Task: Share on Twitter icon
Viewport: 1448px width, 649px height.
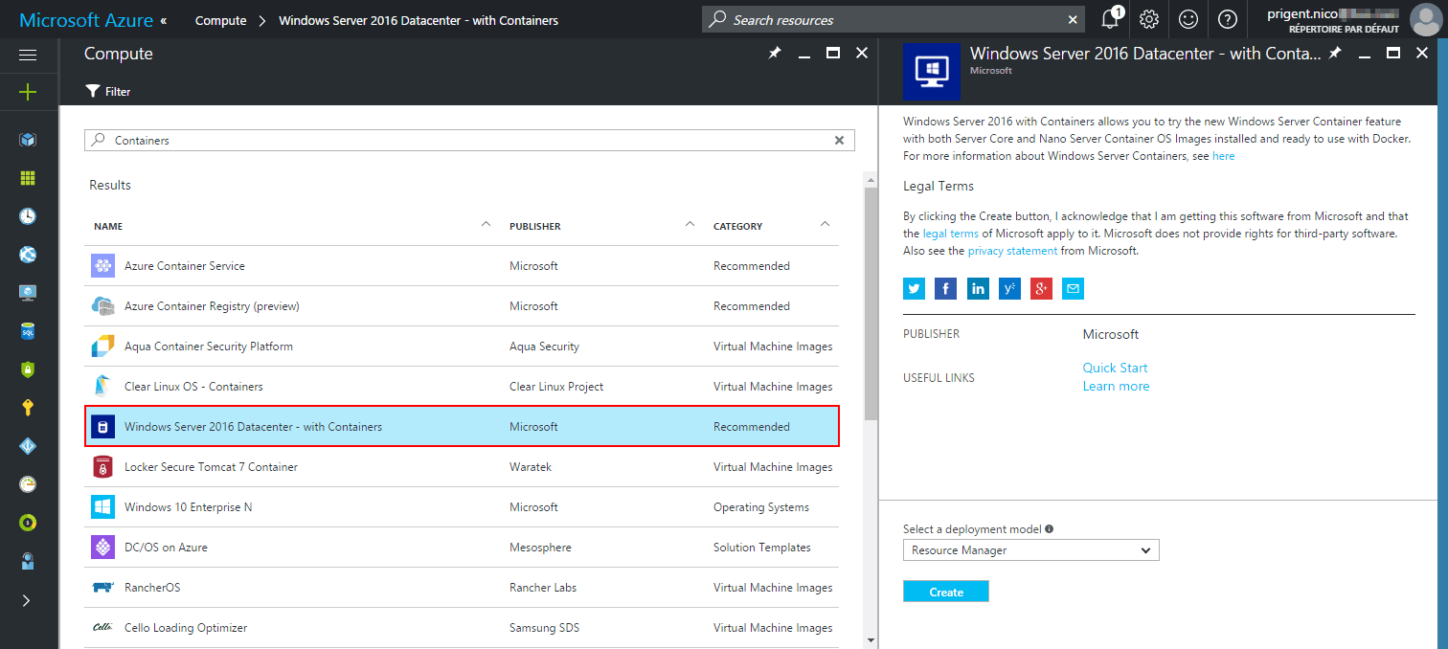Action: [x=915, y=288]
